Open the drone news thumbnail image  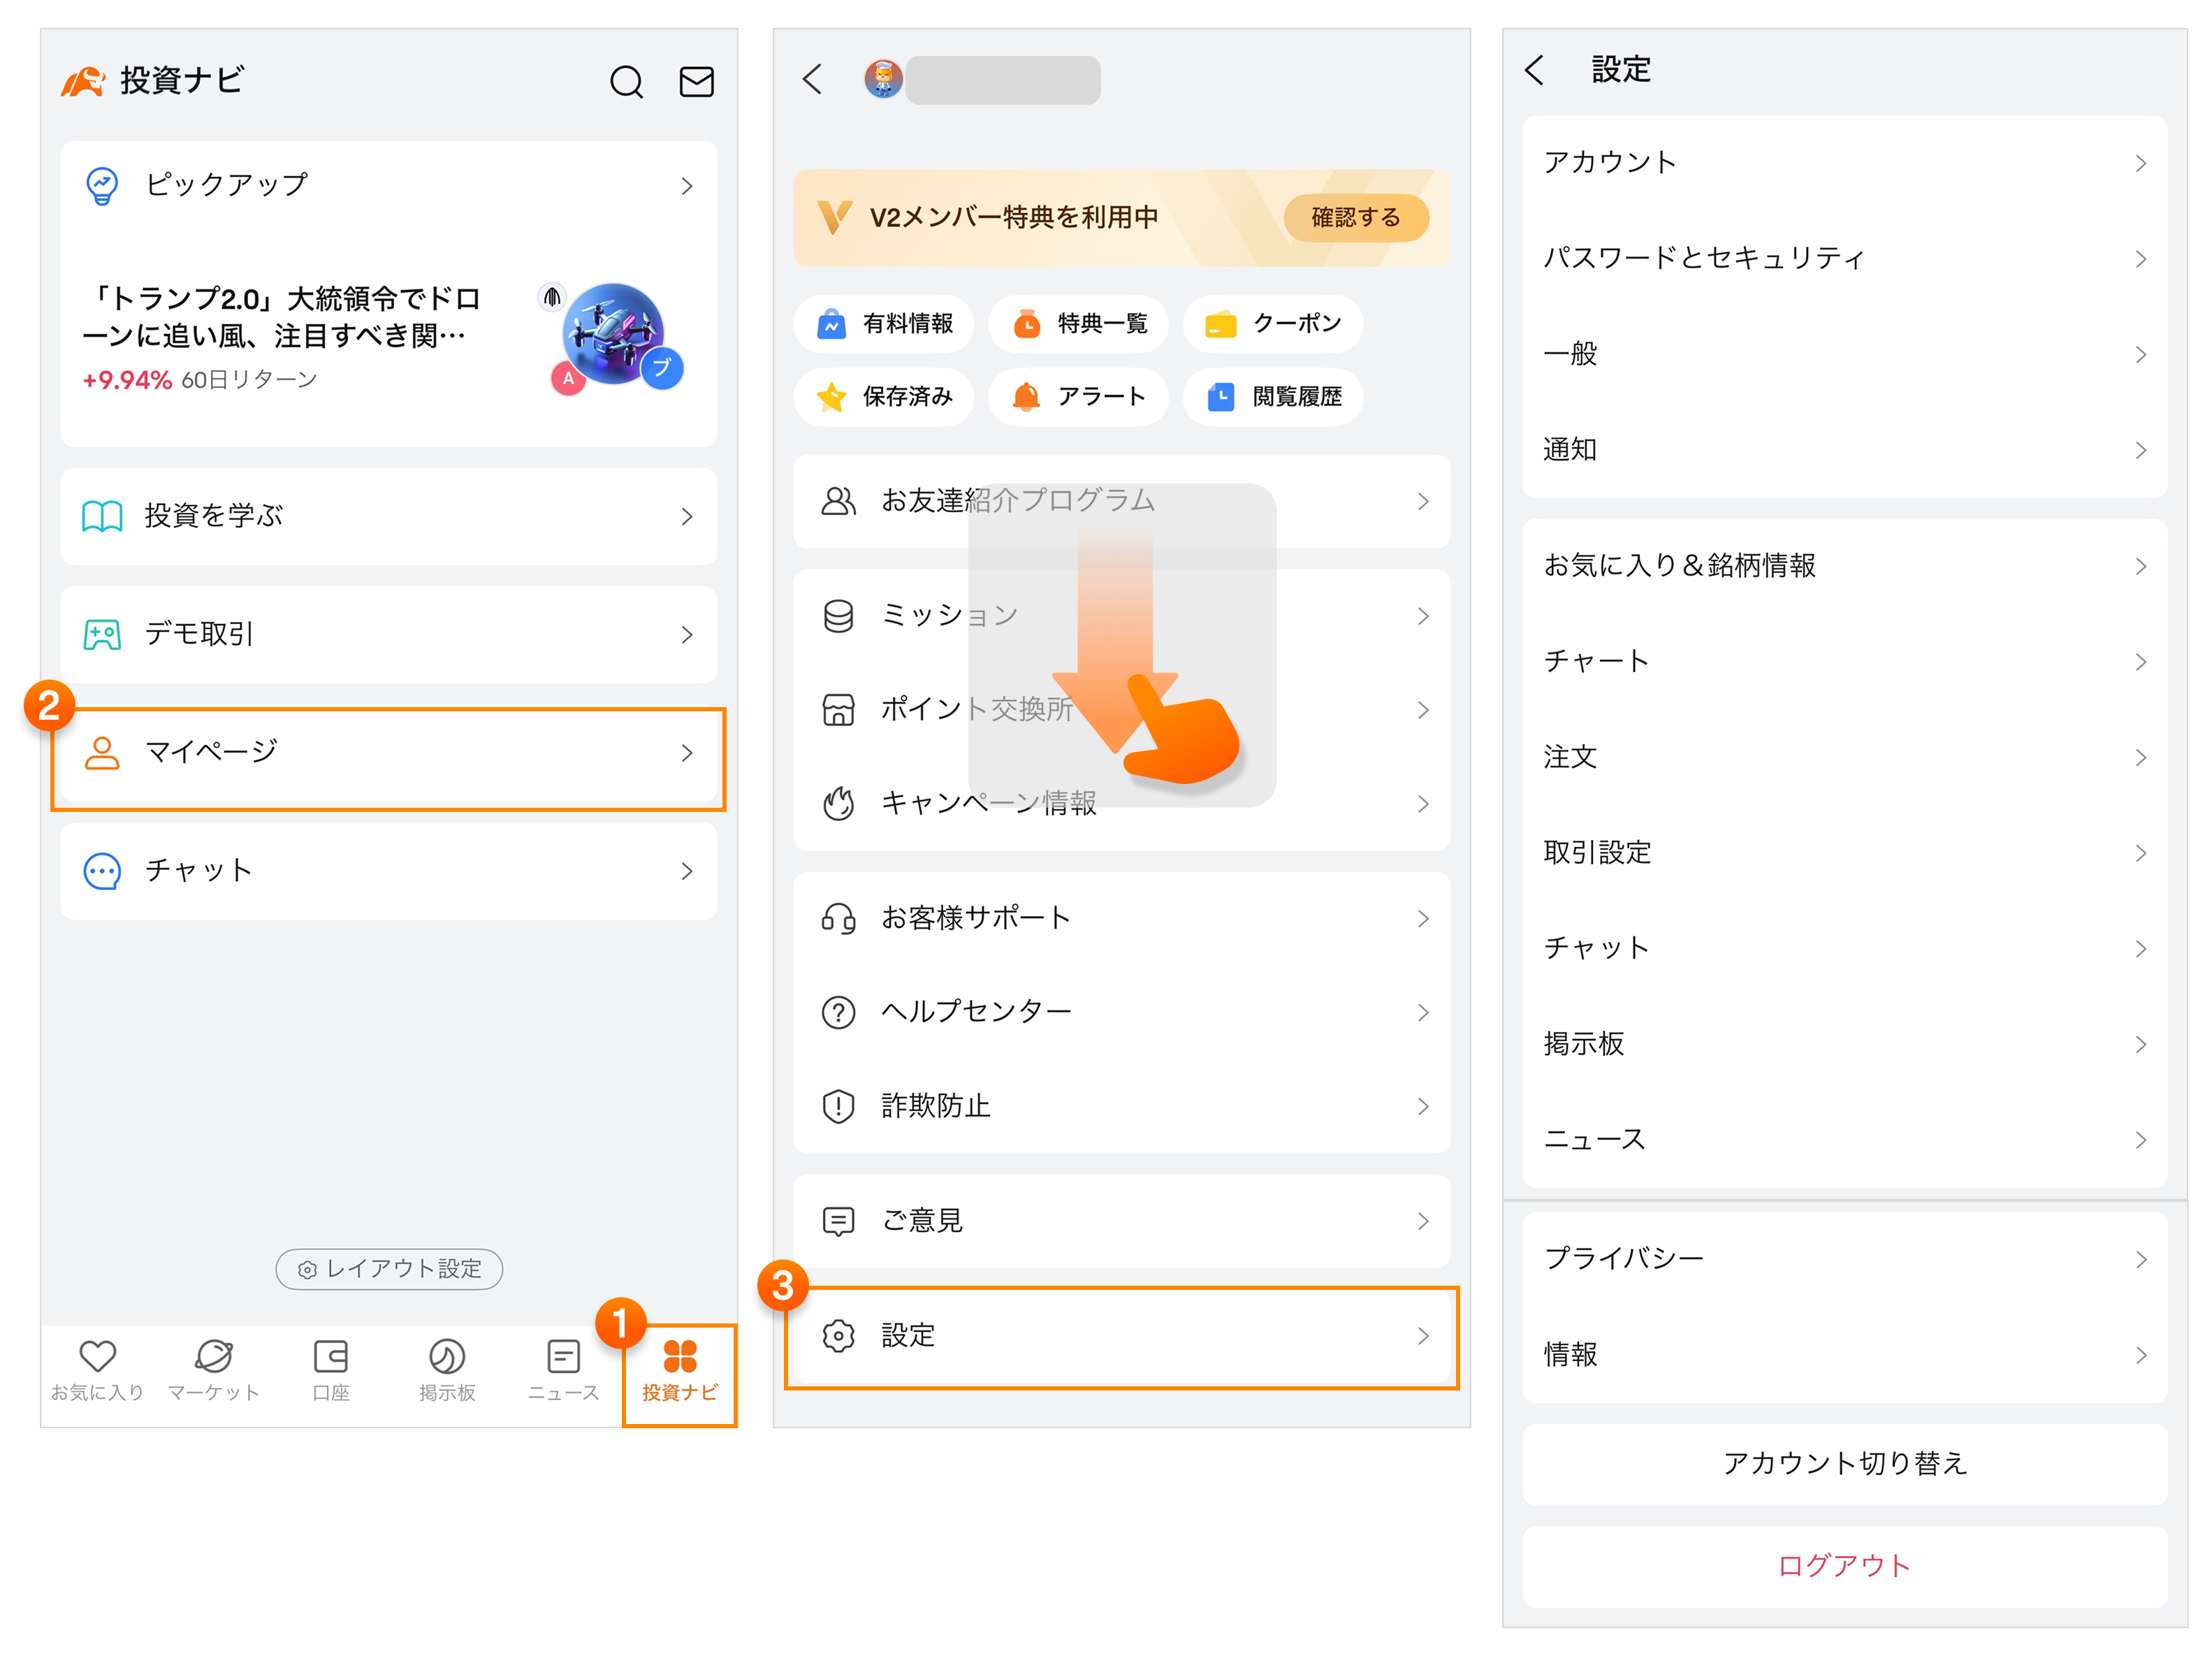[x=613, y=335]
